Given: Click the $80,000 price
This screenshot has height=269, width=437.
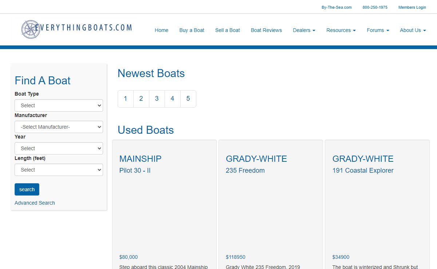Looking at the screenshot, I should 129,257.
